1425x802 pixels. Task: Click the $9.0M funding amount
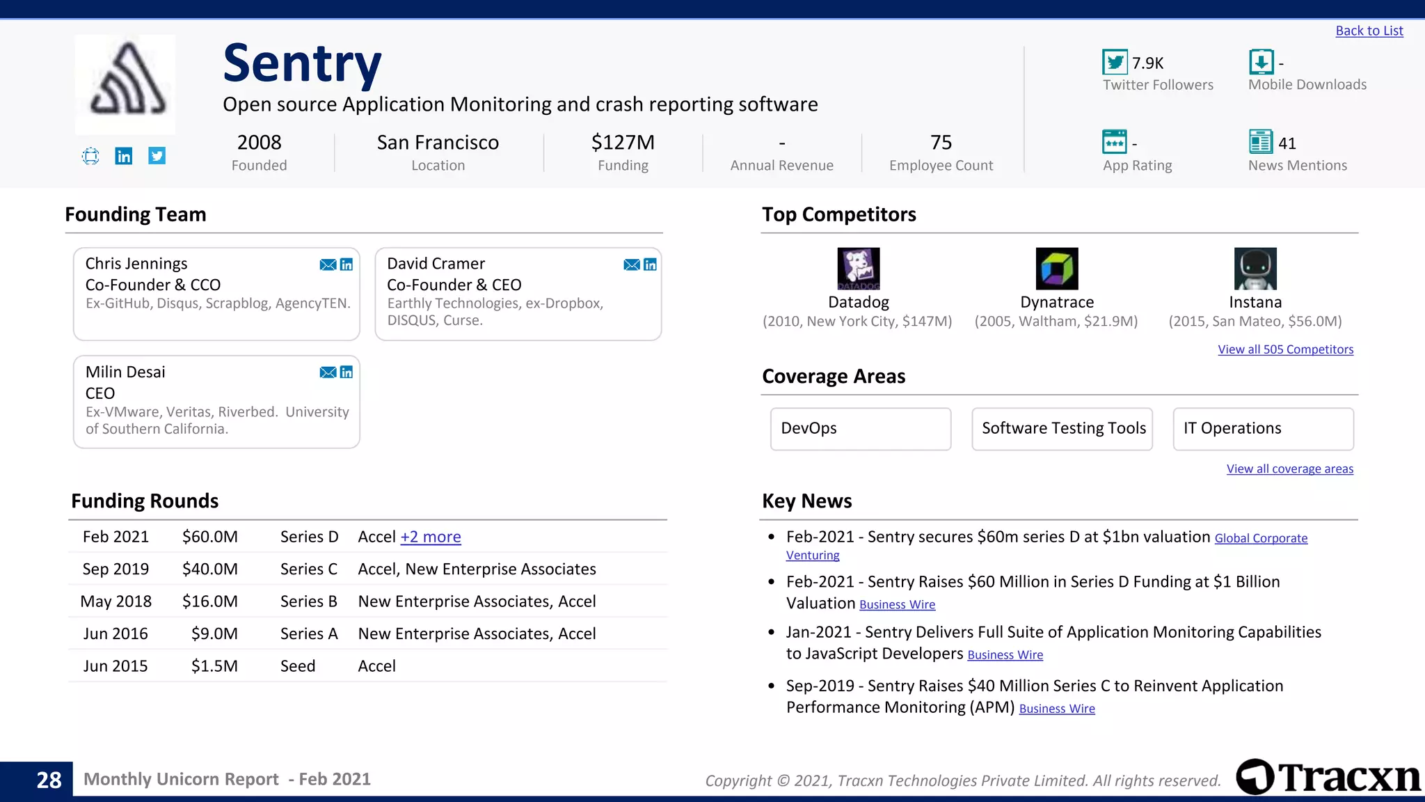click(x=214, y=634)
